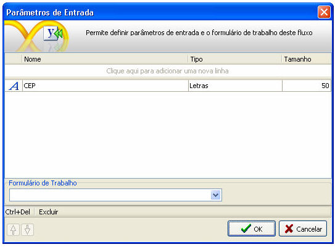Viewport: 335px width, 247px height.
Task: Sort by the Nome column header
Action: 105,59
